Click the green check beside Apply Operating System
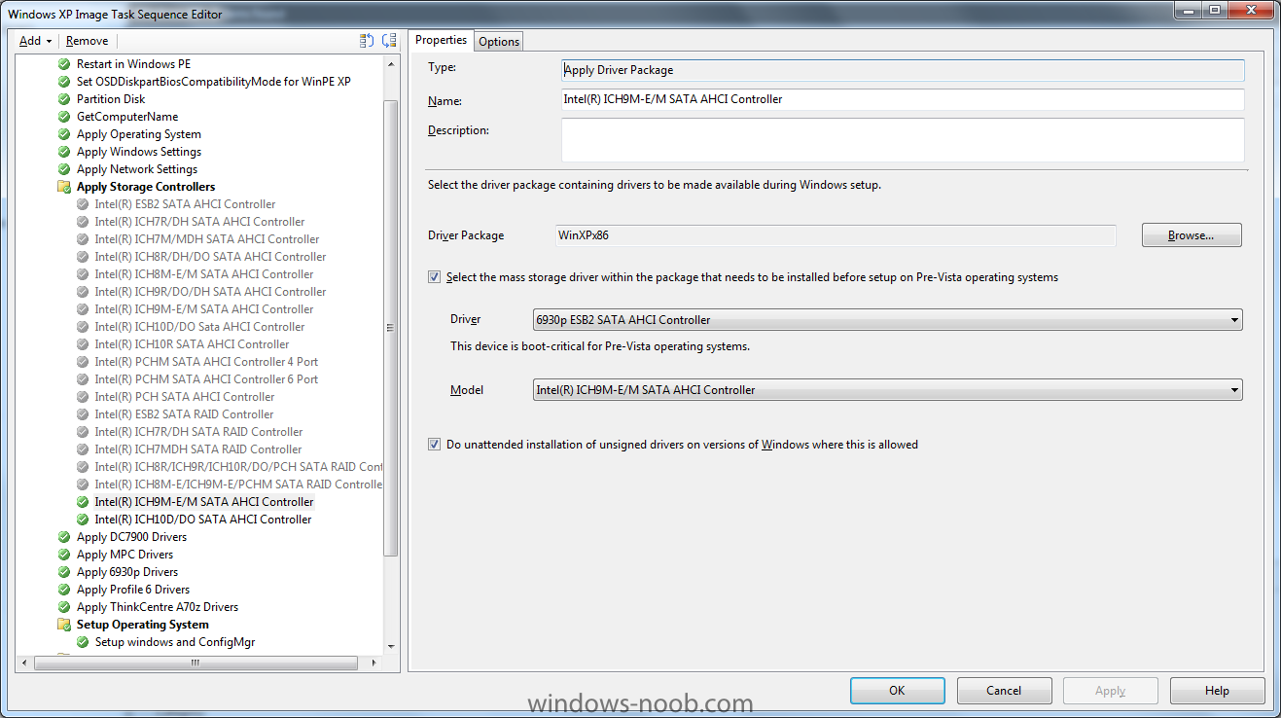Image resolution: width=1281 pixels, height=718 pixels. tap(64, 134)
